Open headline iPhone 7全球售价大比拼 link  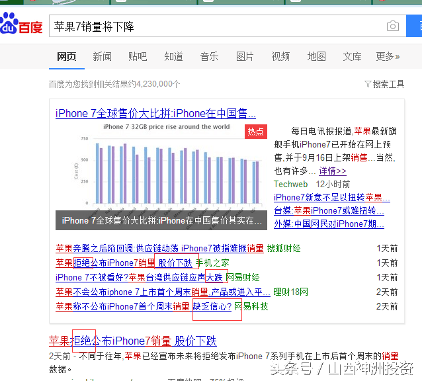tap(155, 113)
